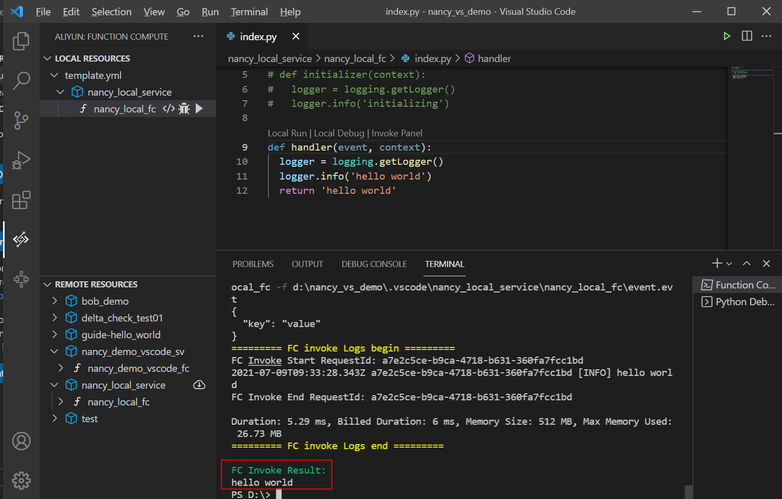Open the Explorer view in activity bar
The image size is (782, 499).
[21, 41]
